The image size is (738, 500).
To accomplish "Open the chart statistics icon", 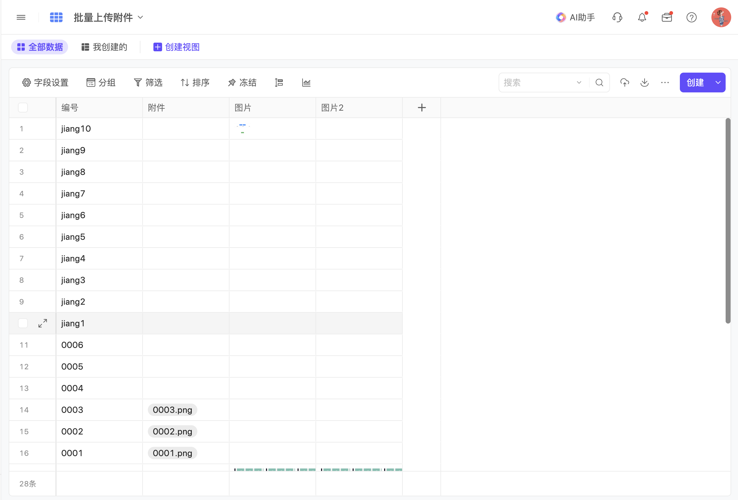I will click(x=306, y=83).
